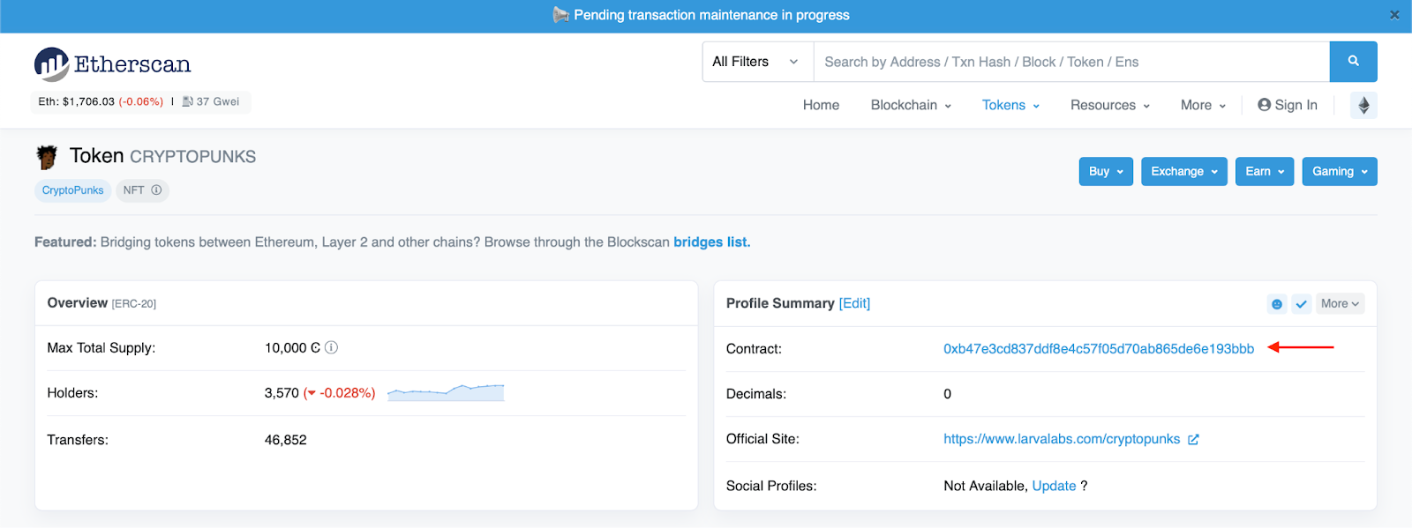Click the blue smiley icon in Profile Summary
Viewport: 1412px width, 528px height.
pyautogui.click(x=1276, y=304)
